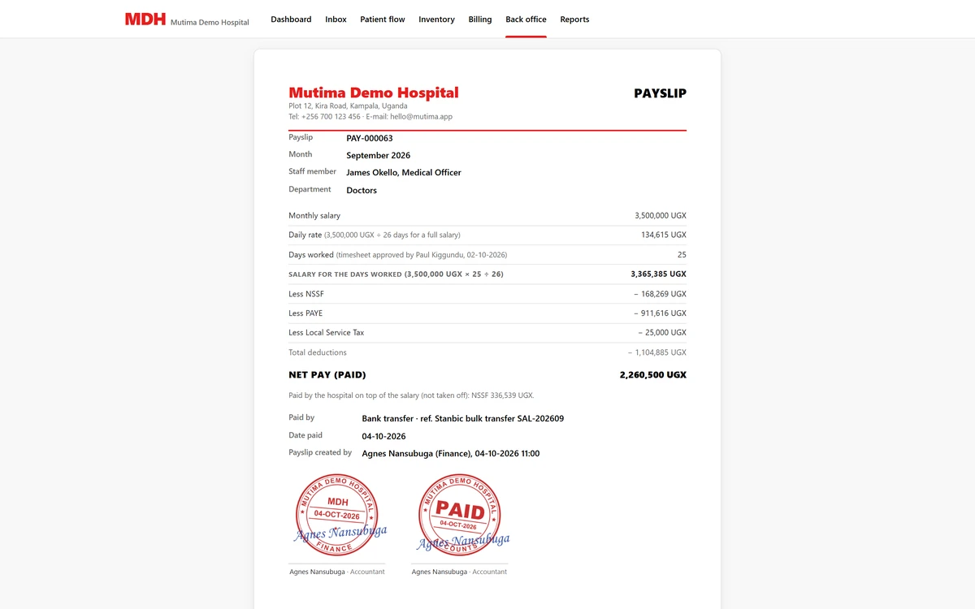Click the timesheet approval note by Paul Kiggundu
975x609 pixels.
(x=422, y=255)
